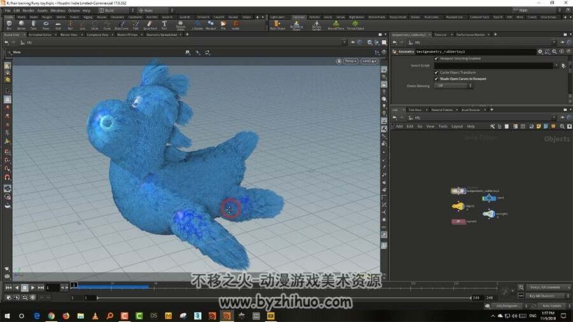This screenshot has width=573, height=322.
Task: Open the Build desktop dropdown
Action: coord(117,11)
